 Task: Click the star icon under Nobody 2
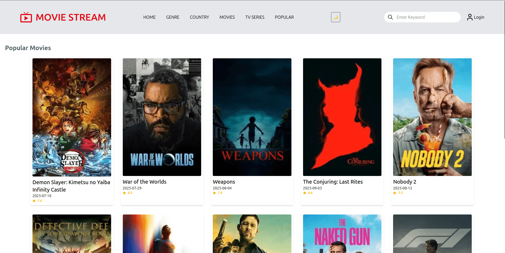click(395, 193)
